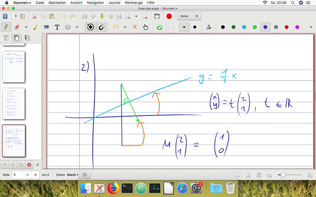Open selection tool dropdown arrow
316x197 pixels.
(x=125, y=27)
